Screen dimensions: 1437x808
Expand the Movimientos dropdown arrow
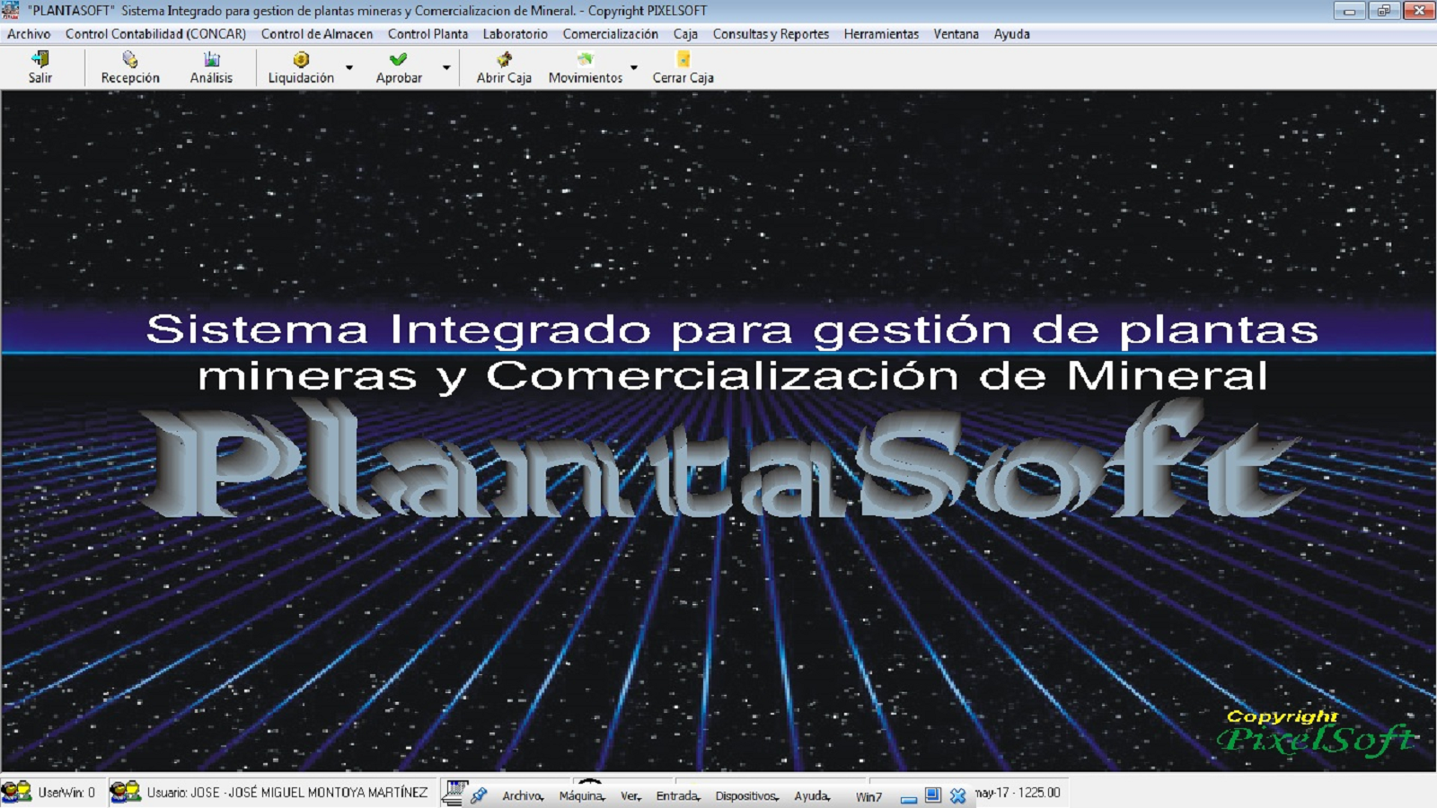[x=634, y=67]
